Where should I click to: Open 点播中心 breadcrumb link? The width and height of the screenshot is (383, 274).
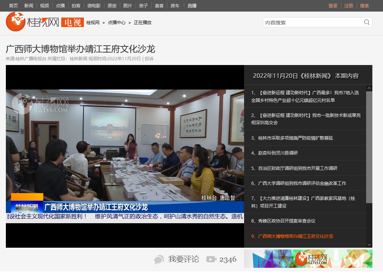[x=117, y=22]
